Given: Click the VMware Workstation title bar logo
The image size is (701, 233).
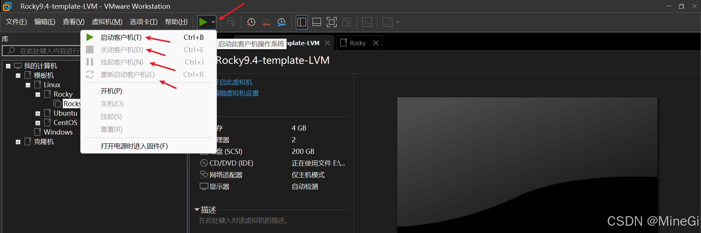Looking at the screenshot, I should coord(7,6).
